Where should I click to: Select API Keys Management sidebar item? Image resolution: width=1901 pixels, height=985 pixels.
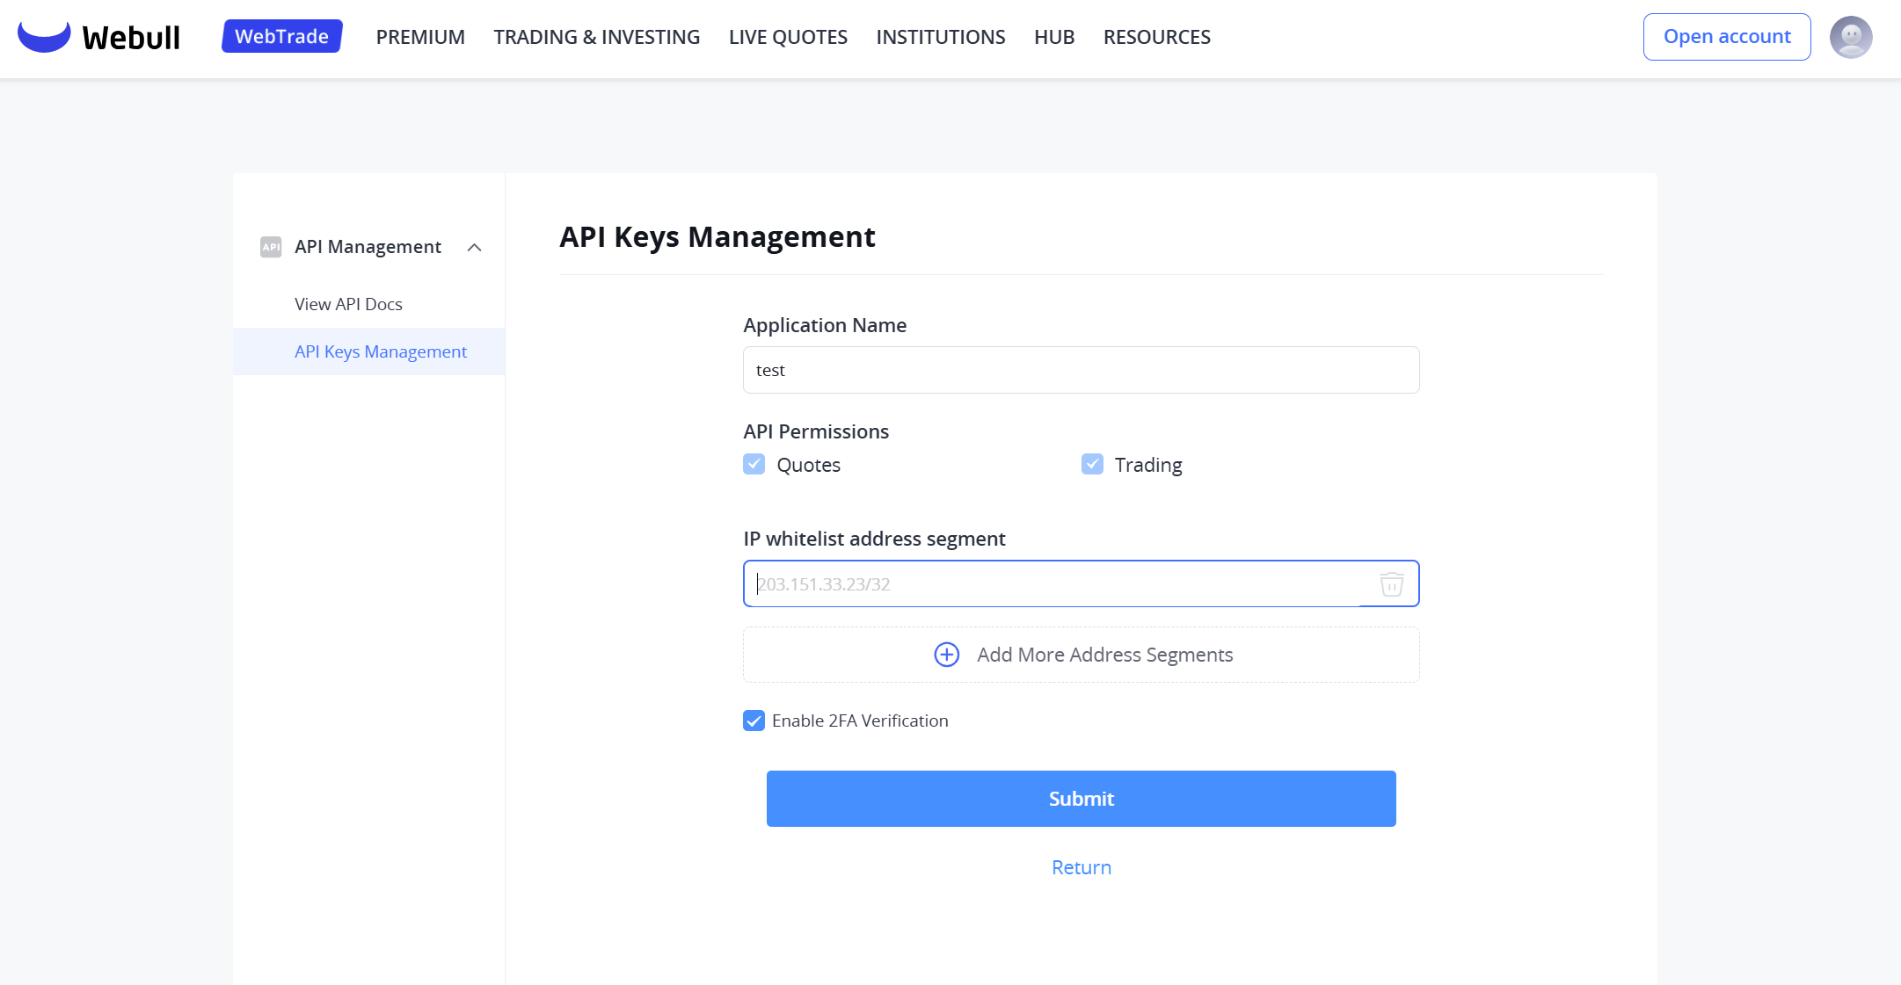click(380, 351)
